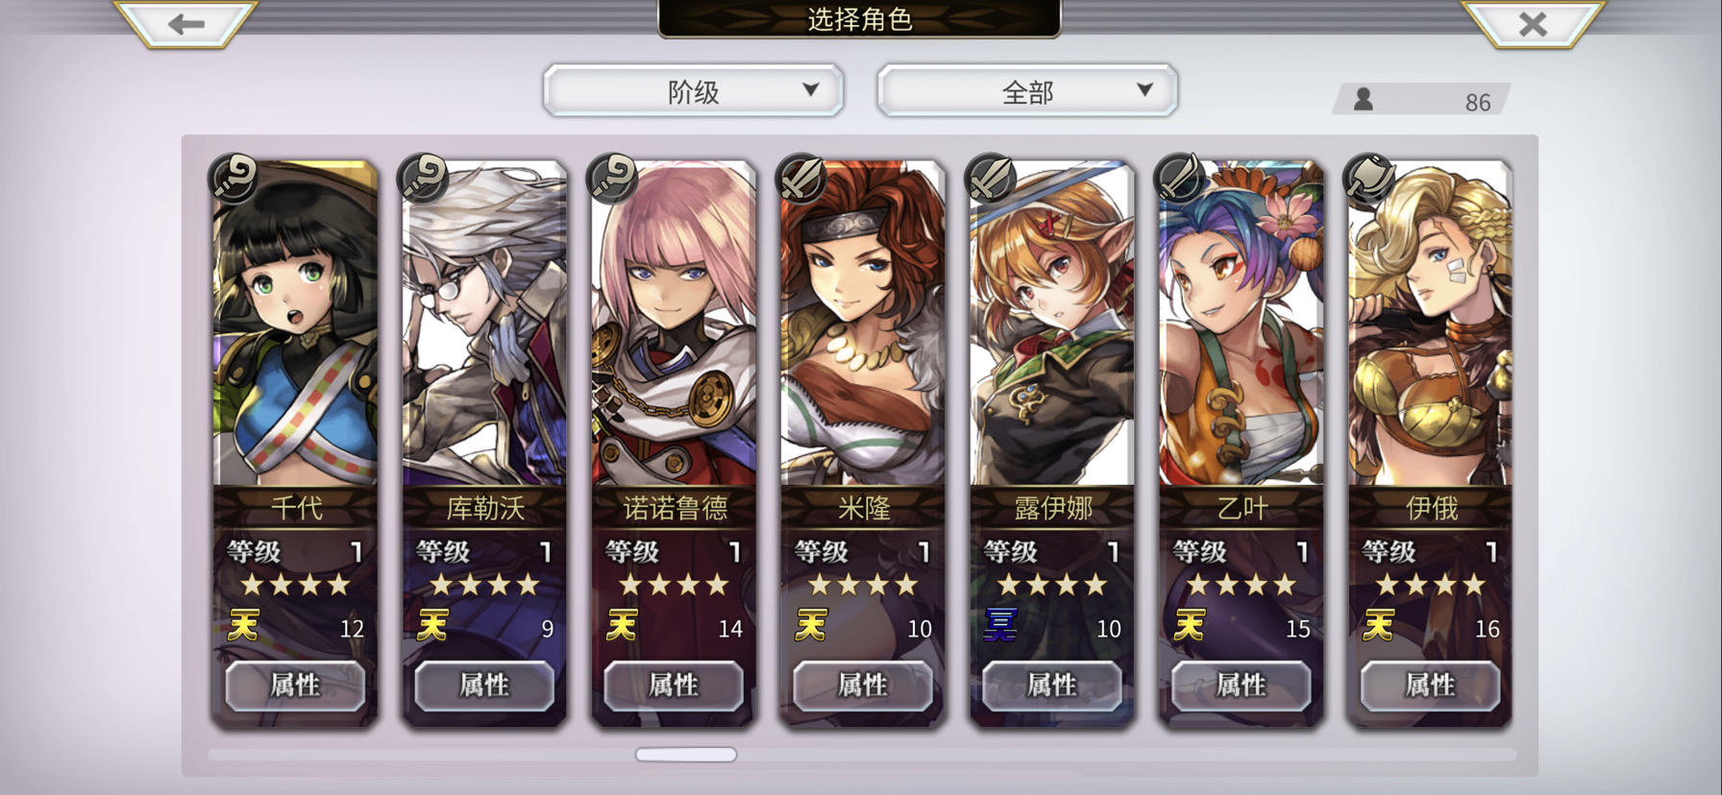Open 属性 for 千代
Image resolution: width=1722 pixels, height=795 pixels.
click(x=295, y=686)
